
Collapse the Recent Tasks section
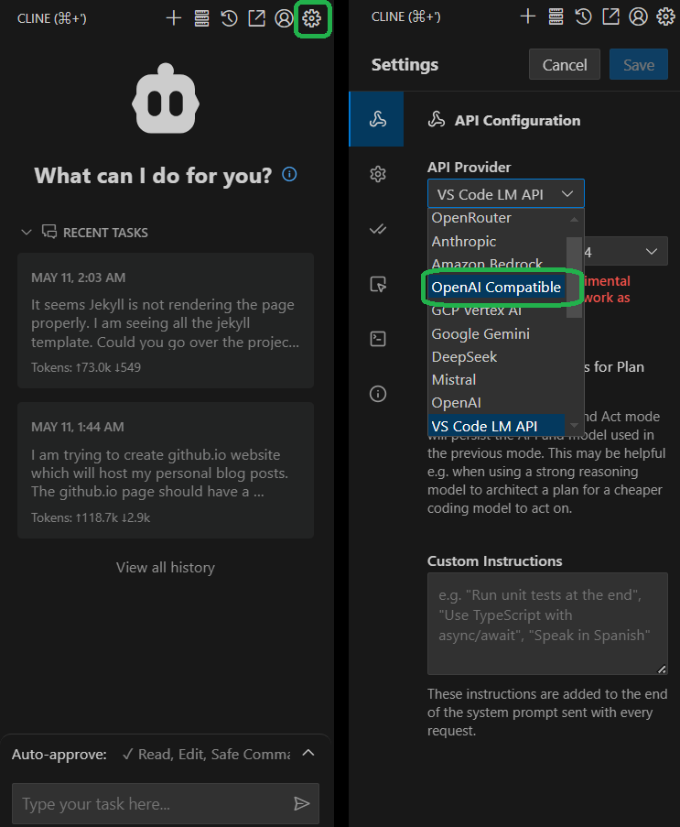tap(27, 232)
